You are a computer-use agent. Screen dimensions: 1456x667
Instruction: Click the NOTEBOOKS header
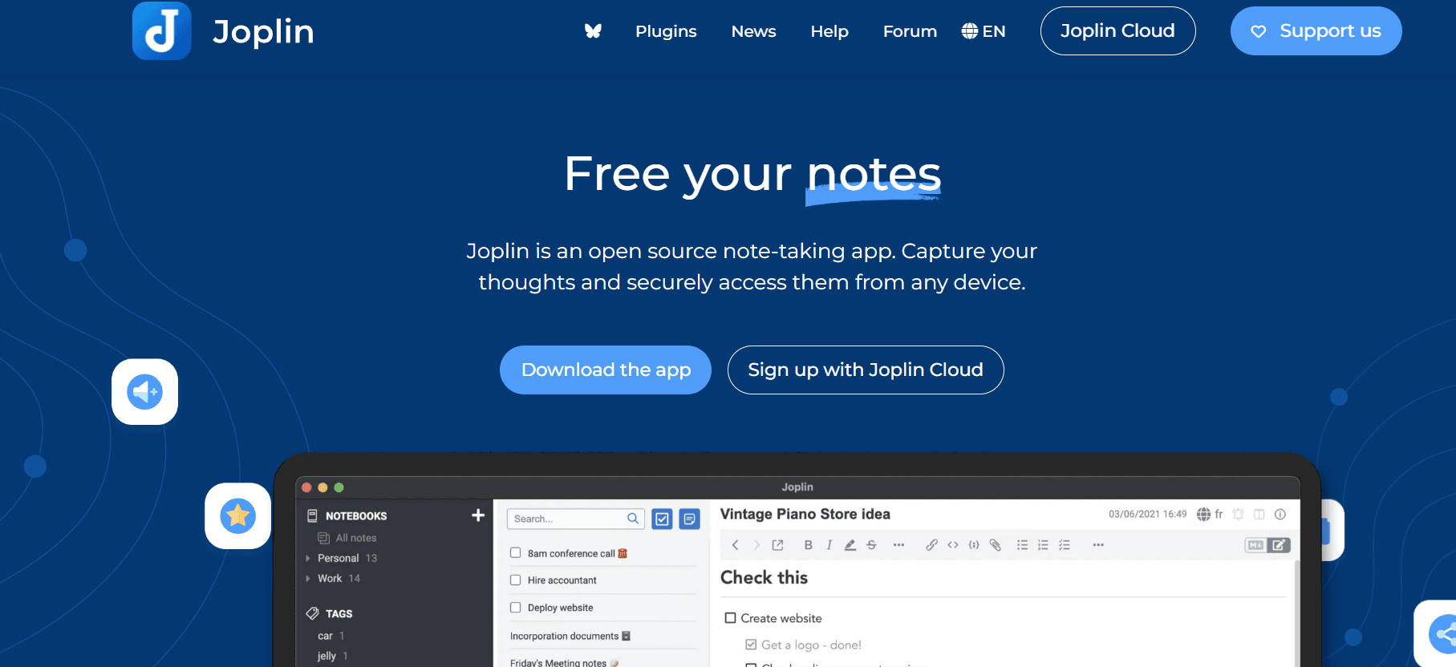[x=356, y=516]
